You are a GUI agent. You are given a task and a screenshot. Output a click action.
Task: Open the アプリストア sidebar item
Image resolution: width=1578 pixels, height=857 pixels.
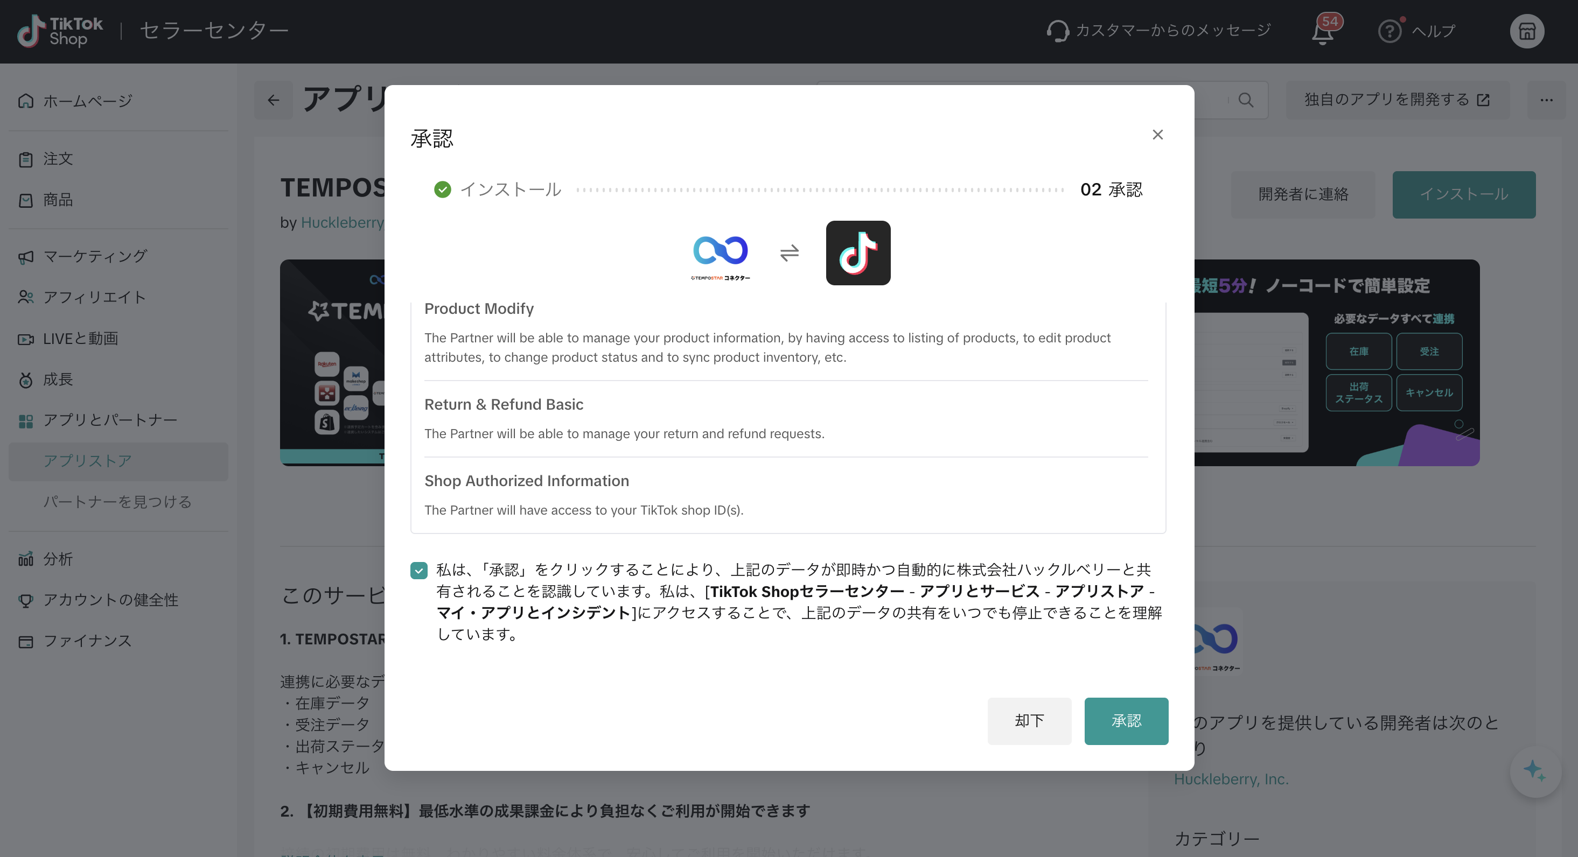pos(88,461)
